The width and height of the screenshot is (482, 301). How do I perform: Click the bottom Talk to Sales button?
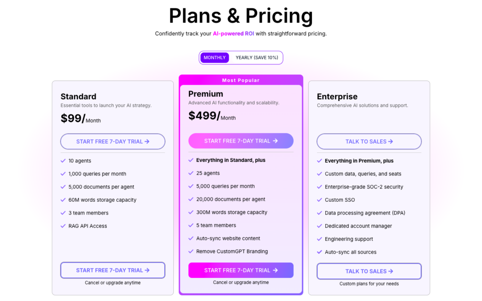click(x=369, y=271)
